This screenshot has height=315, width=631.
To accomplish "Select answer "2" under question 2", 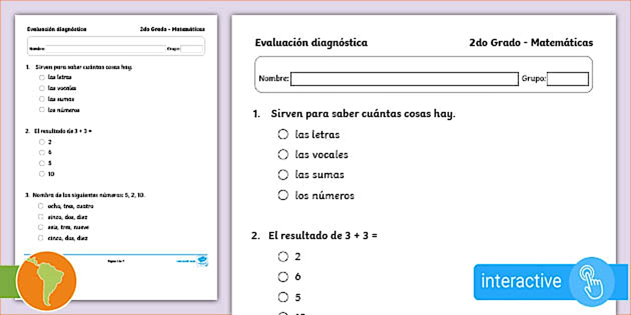I will coord(283,256).
